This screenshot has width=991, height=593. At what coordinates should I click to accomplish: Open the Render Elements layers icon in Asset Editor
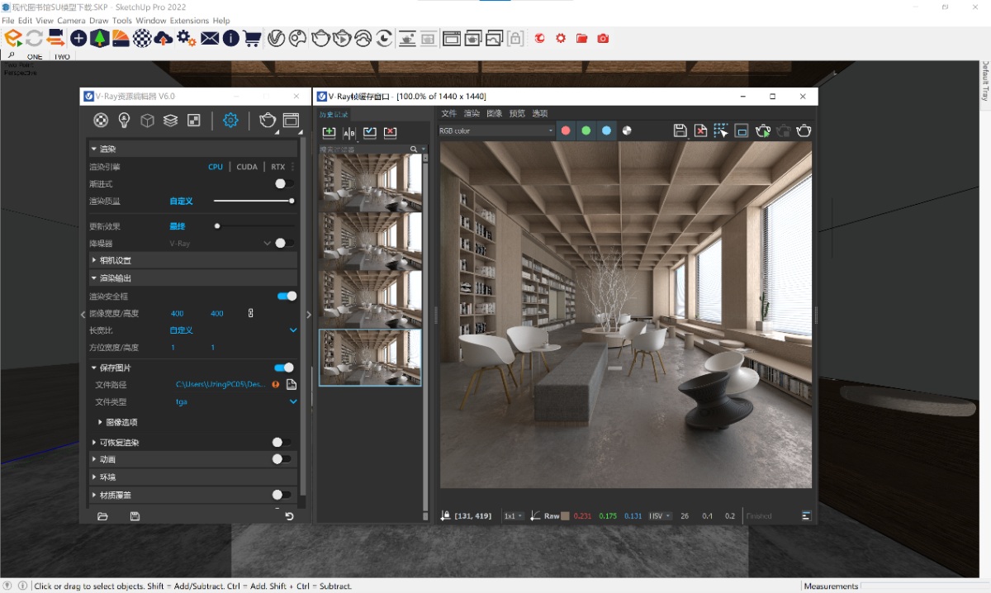[x=170, y=121]
